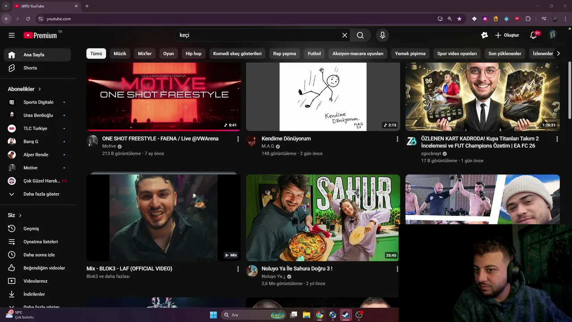The width and height of the screenshot is (572, 322).
Task: Play the Kendime Dönüyorum thumbnail
Action: 323,97
